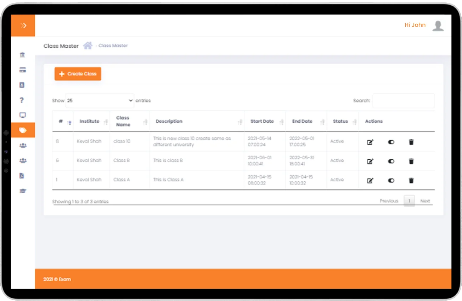Screen dimensions: 462x301
Task: Select the graduation cap sidebar icon
Action: click(23, 191)
